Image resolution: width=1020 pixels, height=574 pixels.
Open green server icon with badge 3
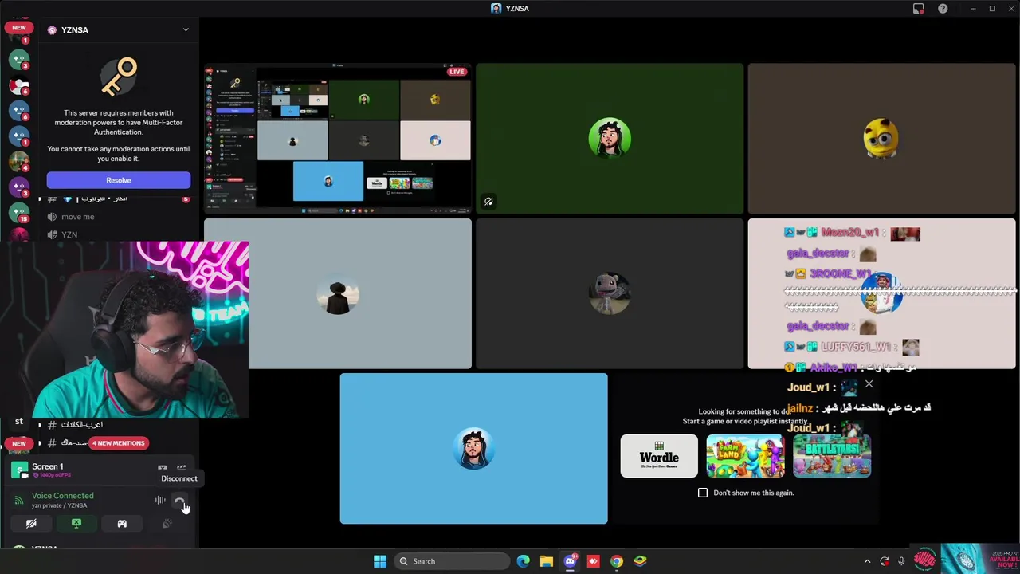(19, 59)
